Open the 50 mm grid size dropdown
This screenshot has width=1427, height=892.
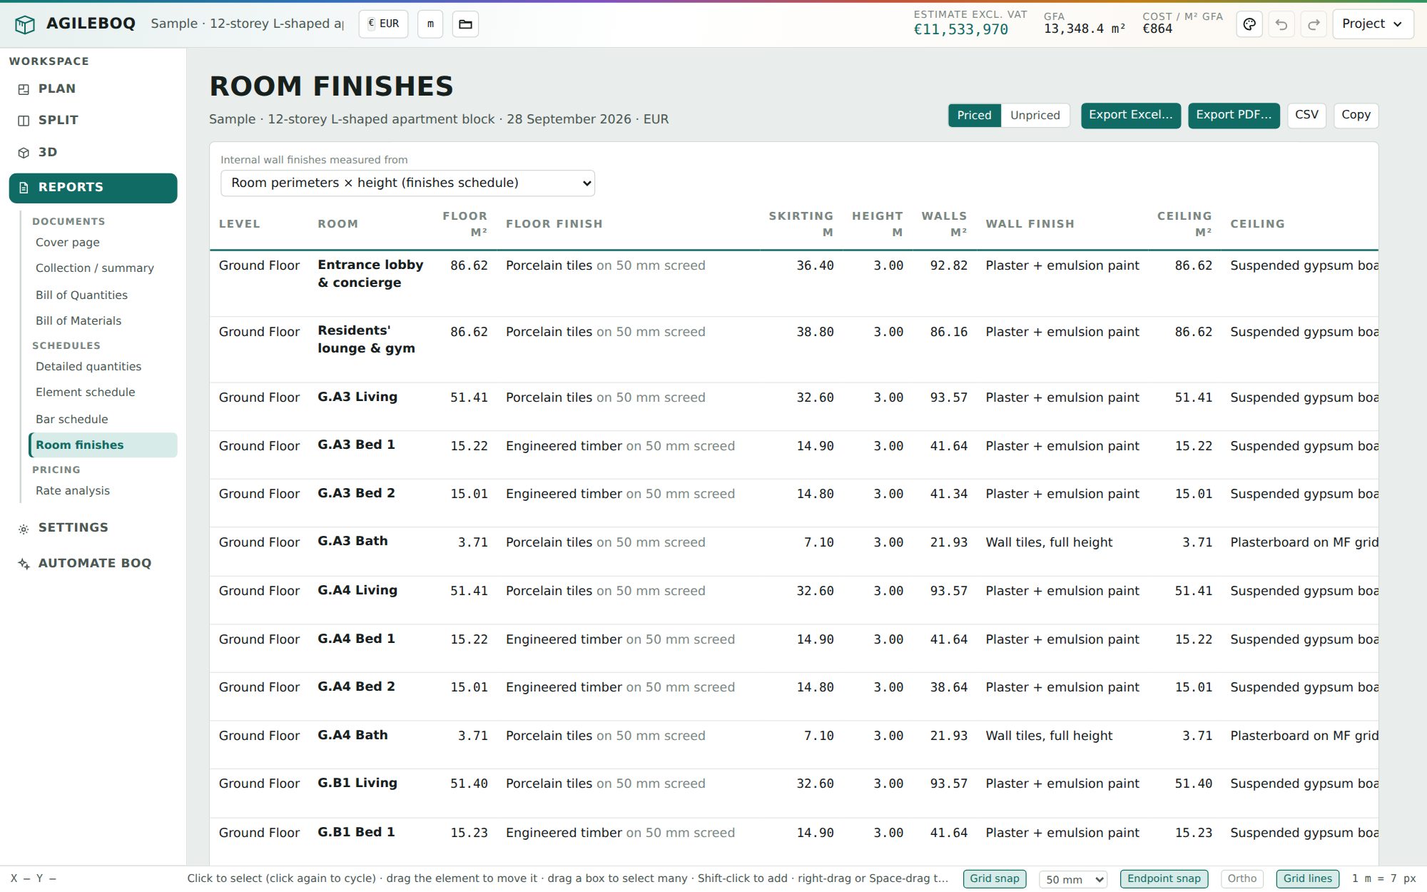click(1073, 879)
